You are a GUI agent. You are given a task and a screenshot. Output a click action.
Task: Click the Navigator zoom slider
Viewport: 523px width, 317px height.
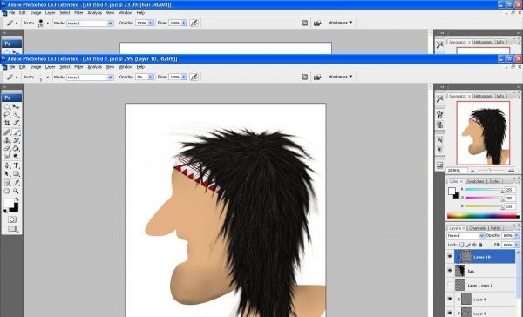[x=489, y=171]
